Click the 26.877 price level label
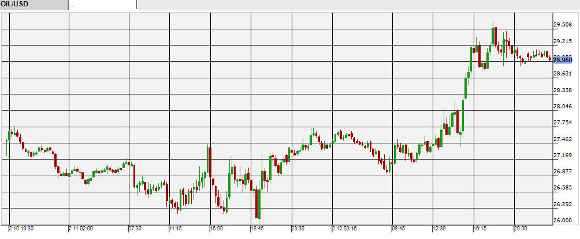 click(562, 172)
